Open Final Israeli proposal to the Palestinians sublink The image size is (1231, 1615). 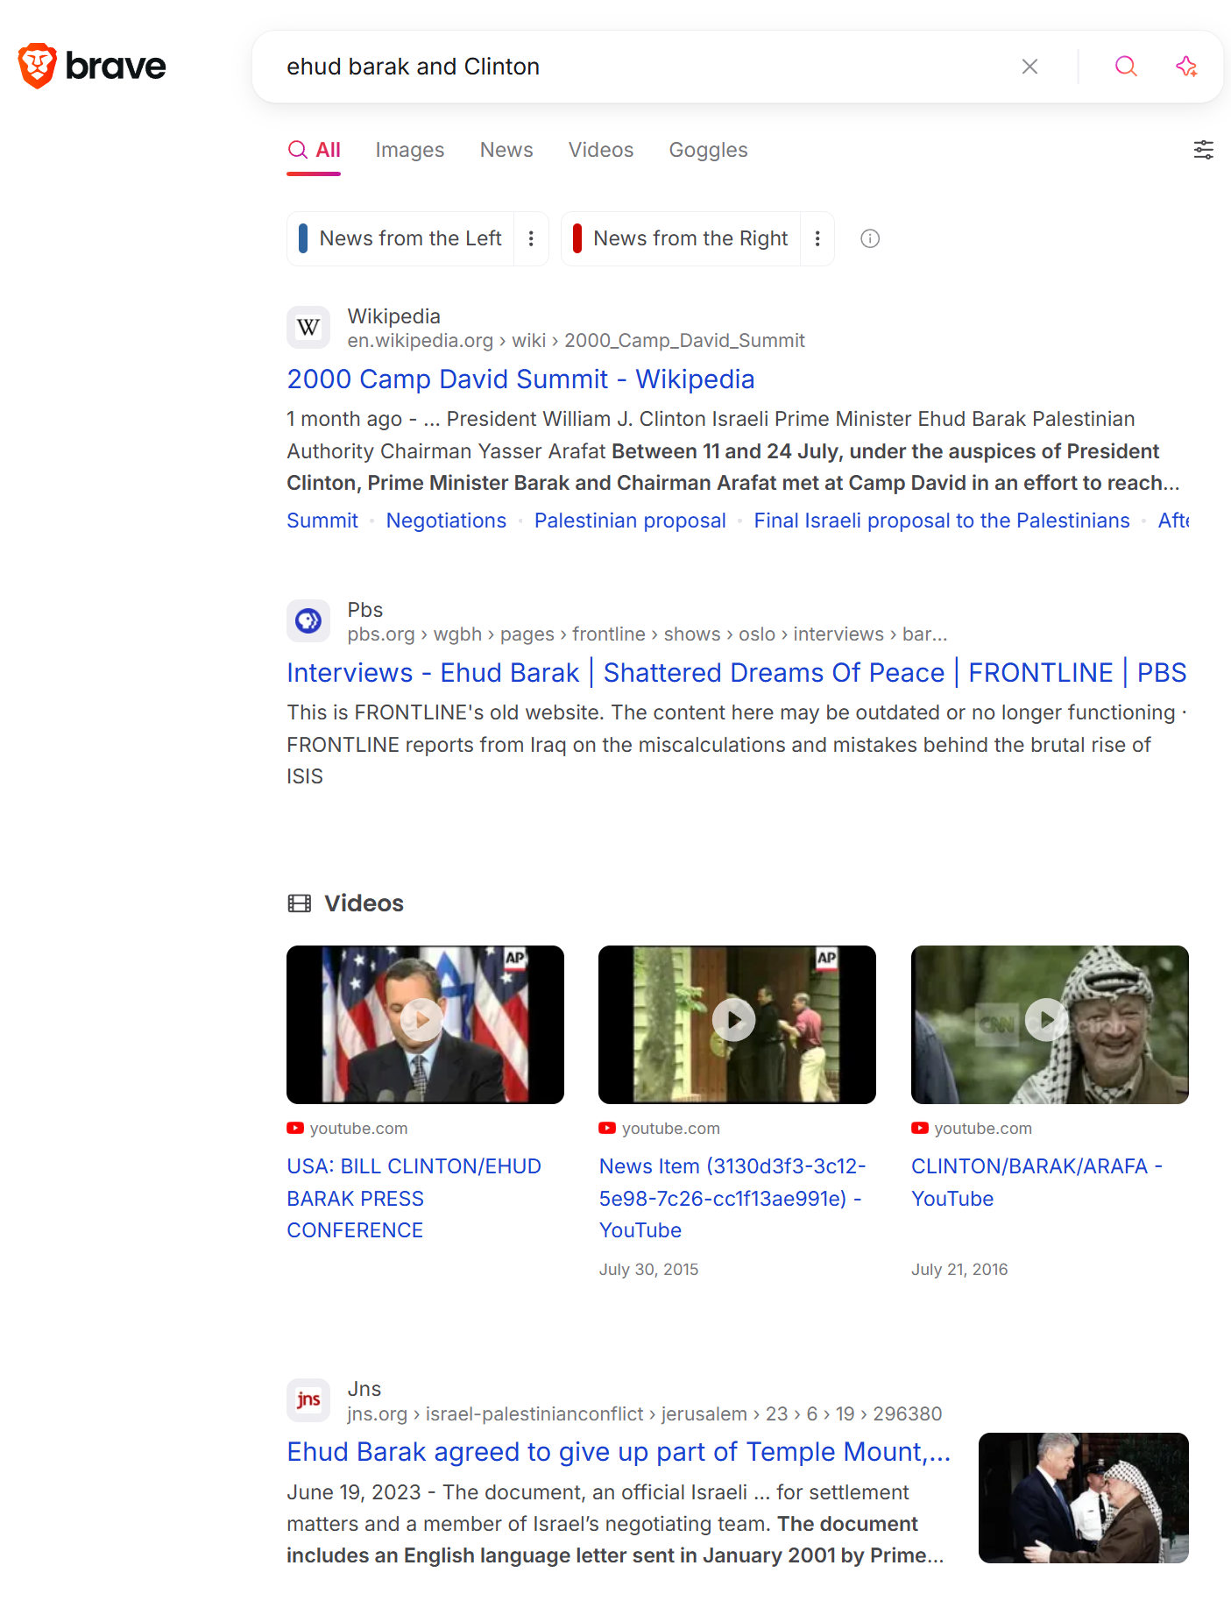click(x=942, y=521)
